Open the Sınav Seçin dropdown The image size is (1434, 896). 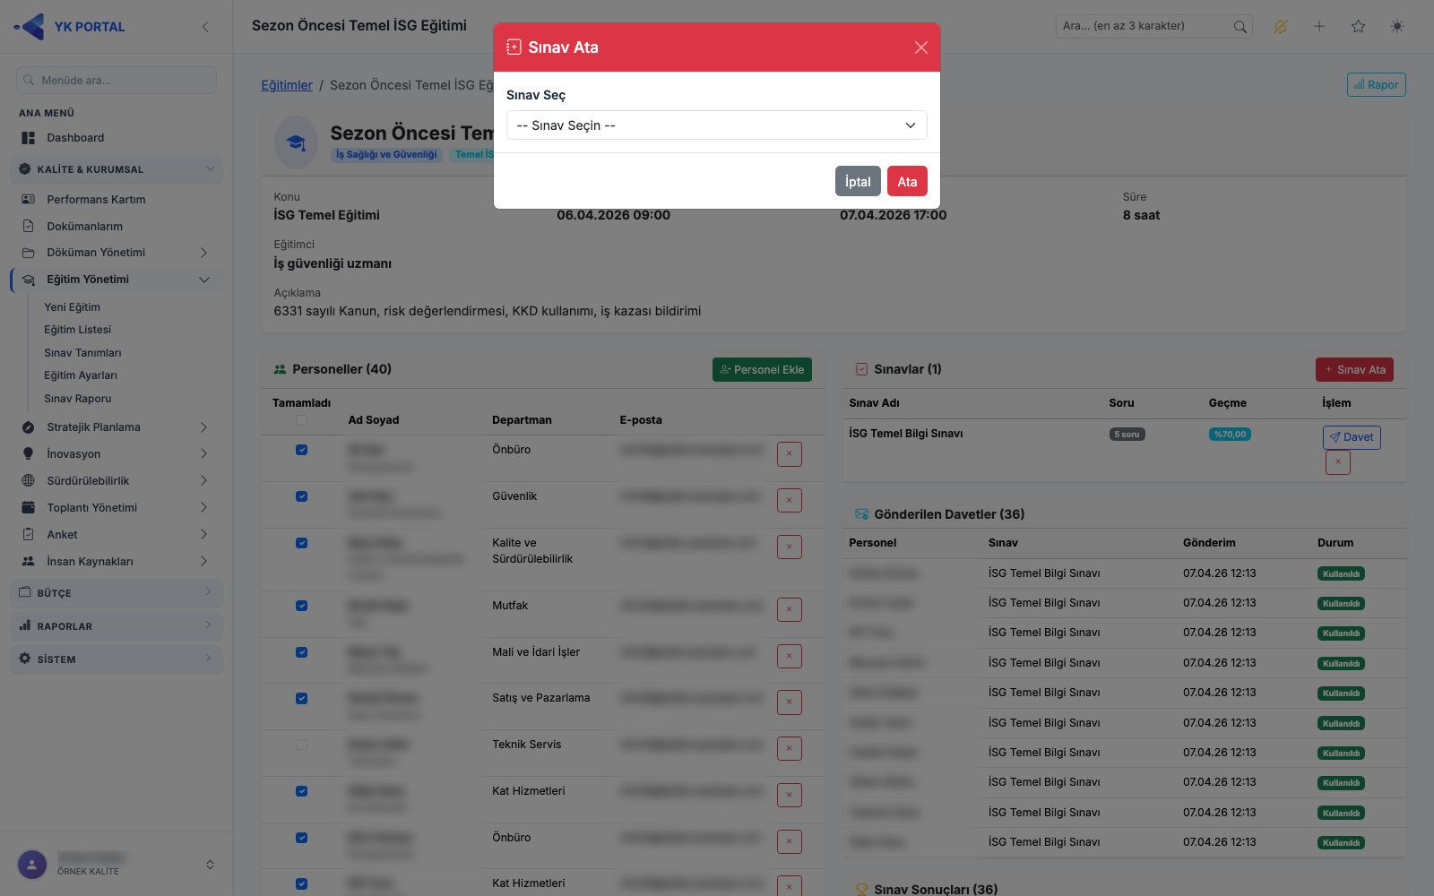click(x=716, y=125)
